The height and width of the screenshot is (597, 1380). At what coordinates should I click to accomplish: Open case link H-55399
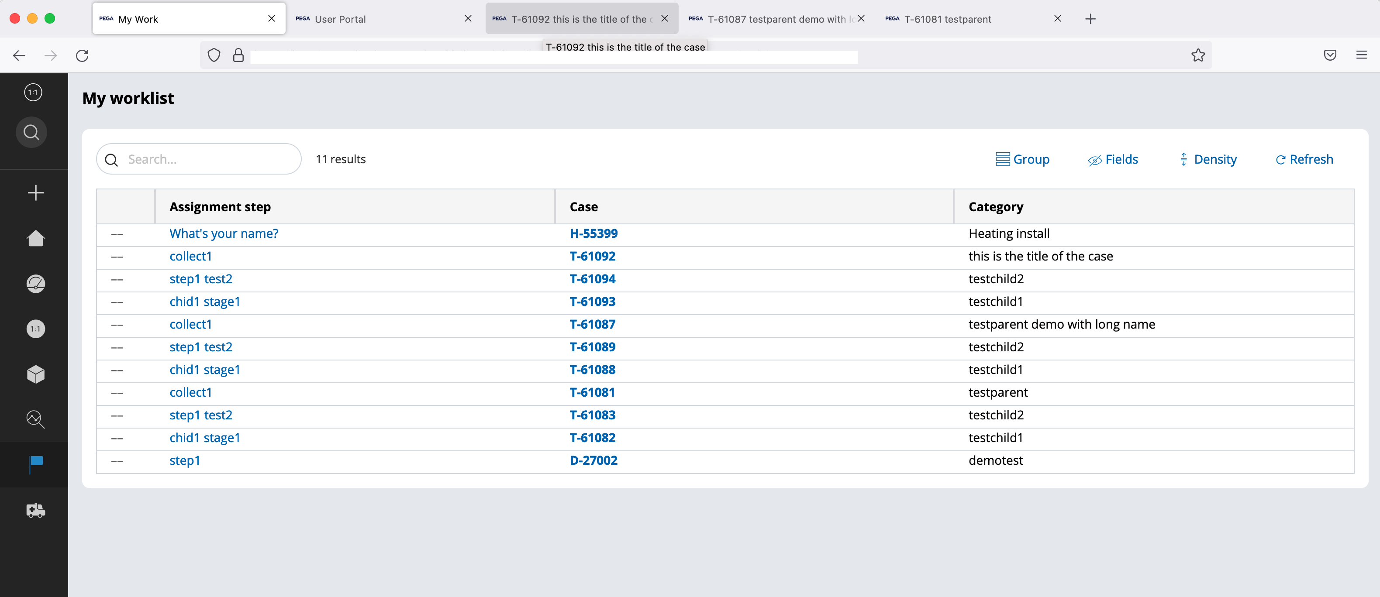(x=593, y=233)
